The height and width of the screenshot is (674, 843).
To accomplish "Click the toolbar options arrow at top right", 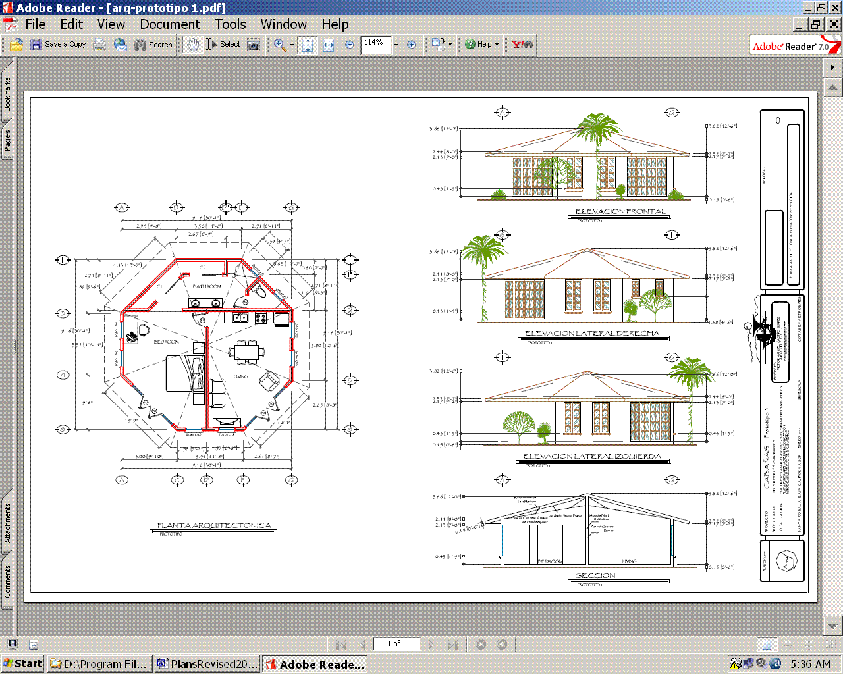I will (x=832, y=67).
